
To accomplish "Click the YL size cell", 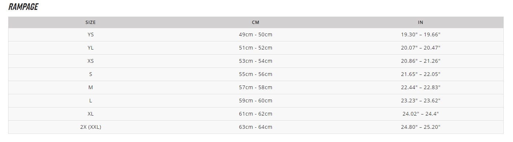I will click(90, 48).
